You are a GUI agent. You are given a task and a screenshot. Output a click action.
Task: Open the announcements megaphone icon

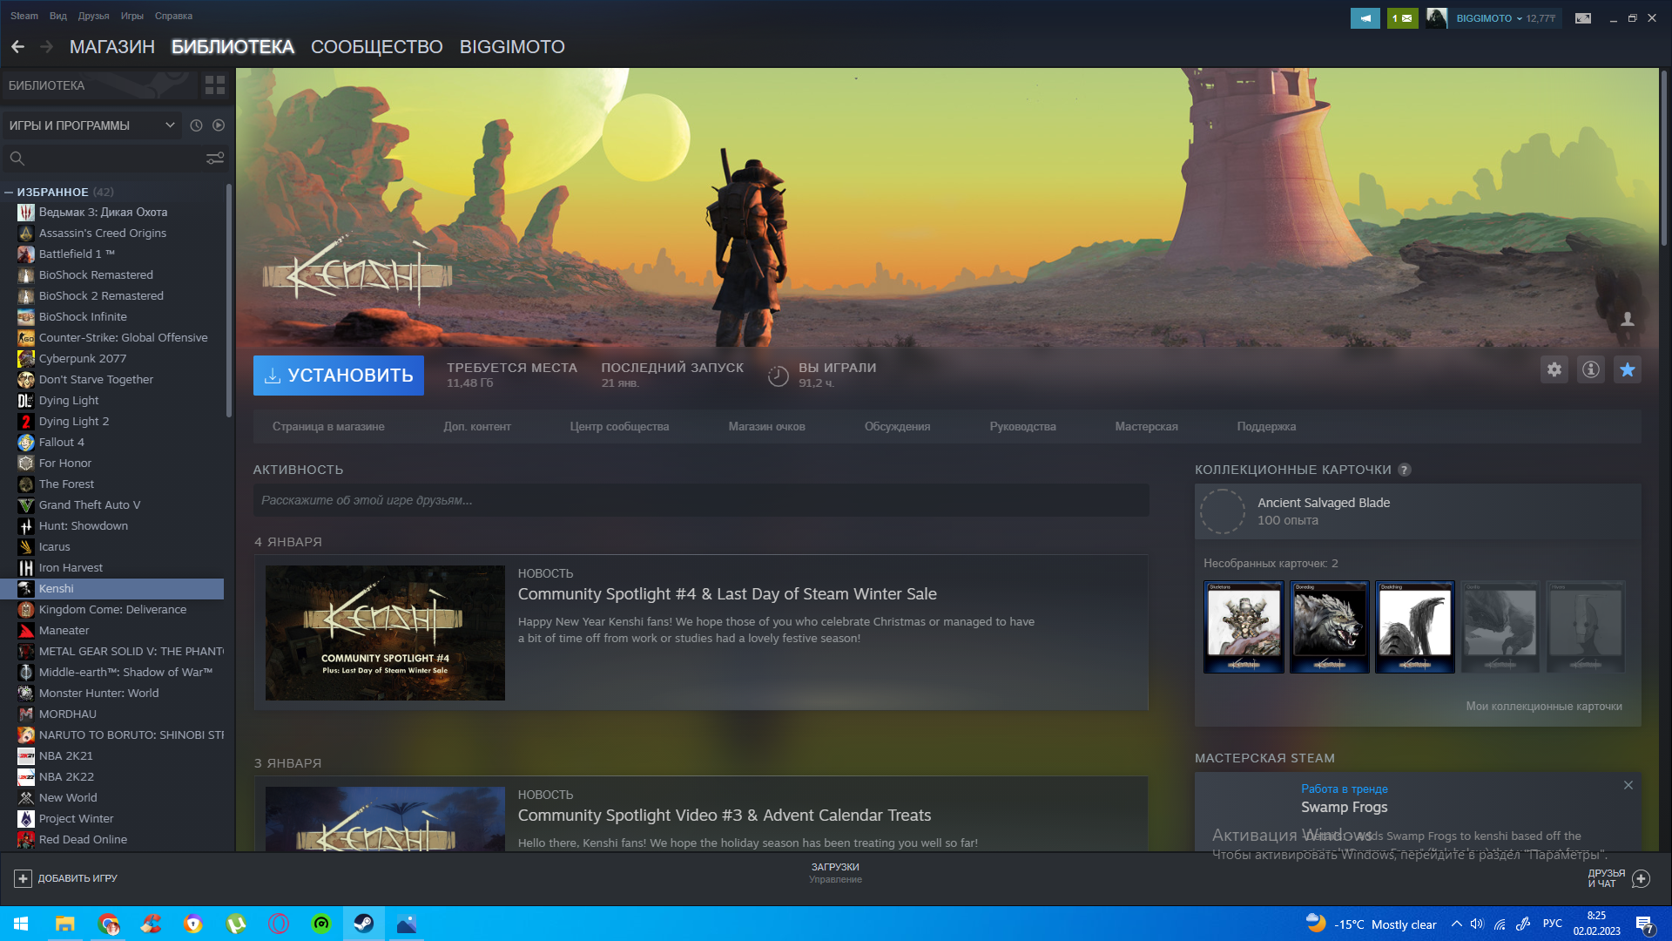[1365, 18]
